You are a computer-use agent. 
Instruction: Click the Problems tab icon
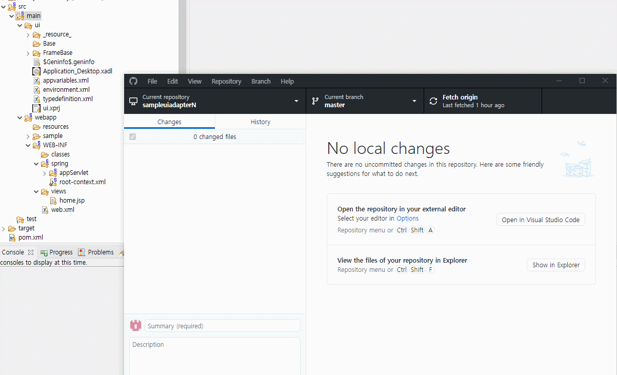point(82,252)
